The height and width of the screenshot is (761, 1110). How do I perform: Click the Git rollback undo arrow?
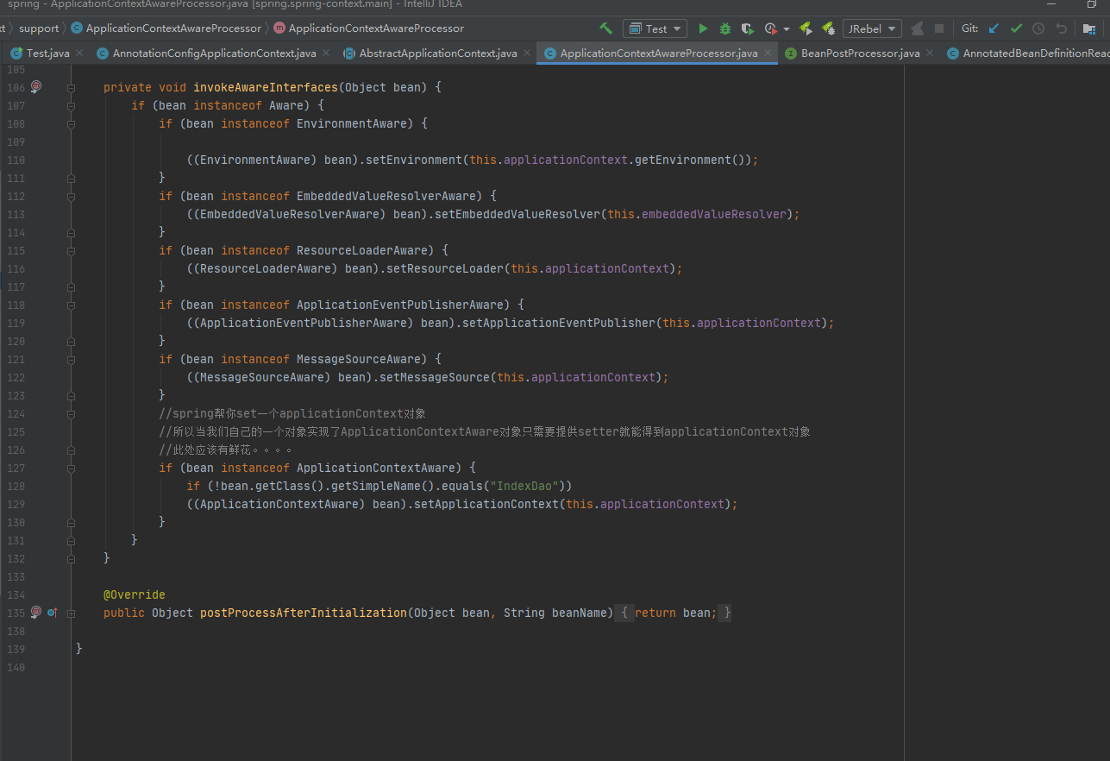click(1061, 28)
